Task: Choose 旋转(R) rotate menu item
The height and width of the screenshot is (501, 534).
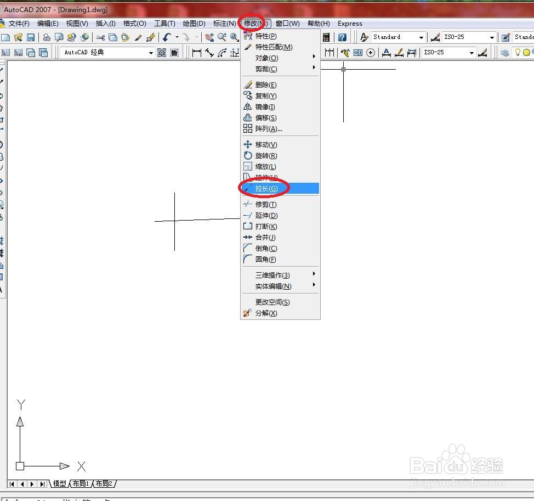Action: [280, 156]
